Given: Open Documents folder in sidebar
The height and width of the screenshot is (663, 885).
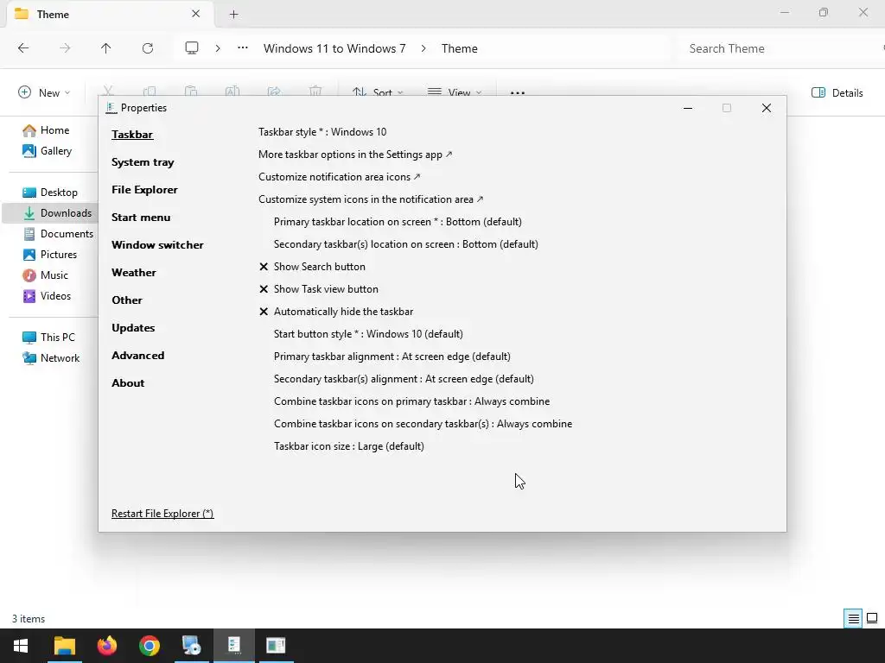Looking at the screenshot, I should pos(58,234).
